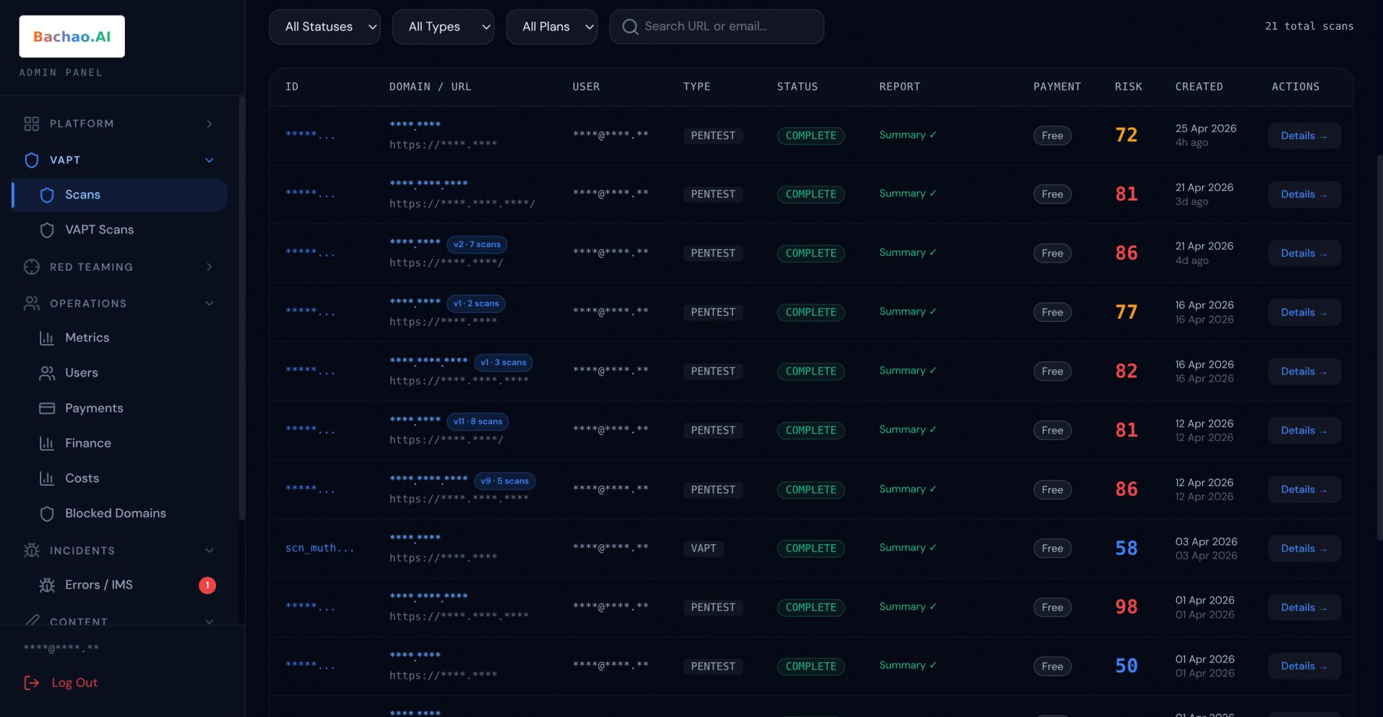The image size is (1383, 717).
Task: Open the All Plans dropdown
Action: point(552,27)
